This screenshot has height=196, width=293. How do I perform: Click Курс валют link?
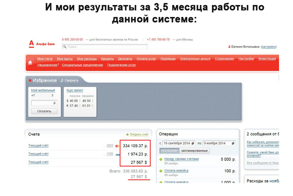pyautogui.click(x=75, y=90)
